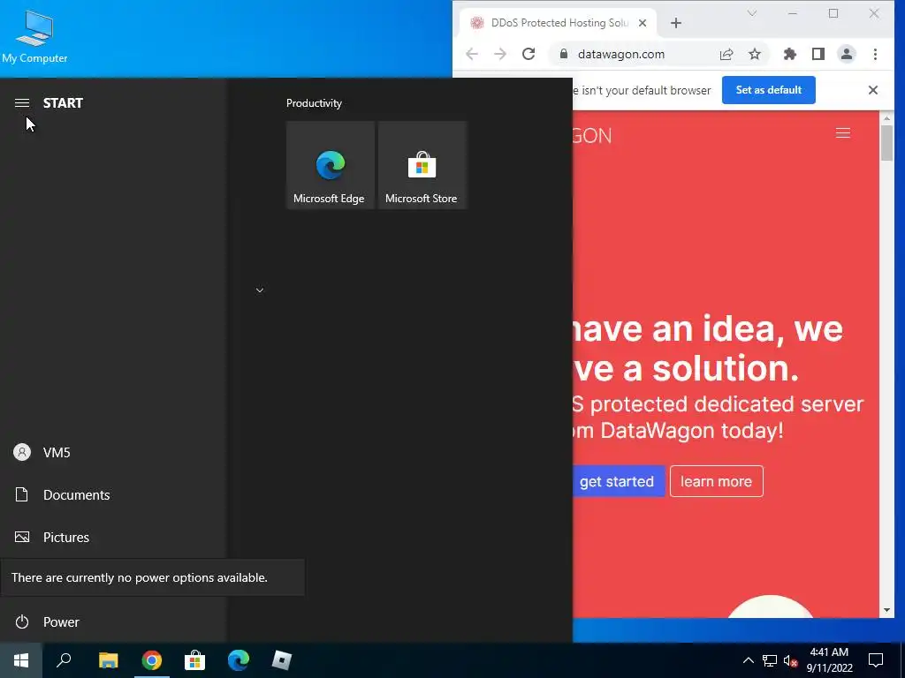This screenshot has height=678, width=905.
Task: Click the learn more button
Action: point(716,481)
